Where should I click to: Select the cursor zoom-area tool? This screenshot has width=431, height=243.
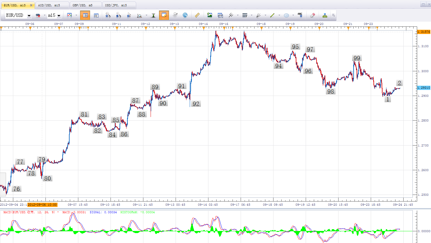[x=129, y=15]
